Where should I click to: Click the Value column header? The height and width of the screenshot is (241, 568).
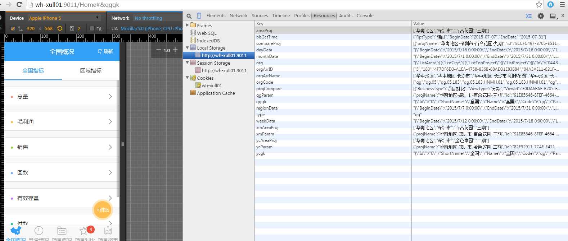pos(490,24)
